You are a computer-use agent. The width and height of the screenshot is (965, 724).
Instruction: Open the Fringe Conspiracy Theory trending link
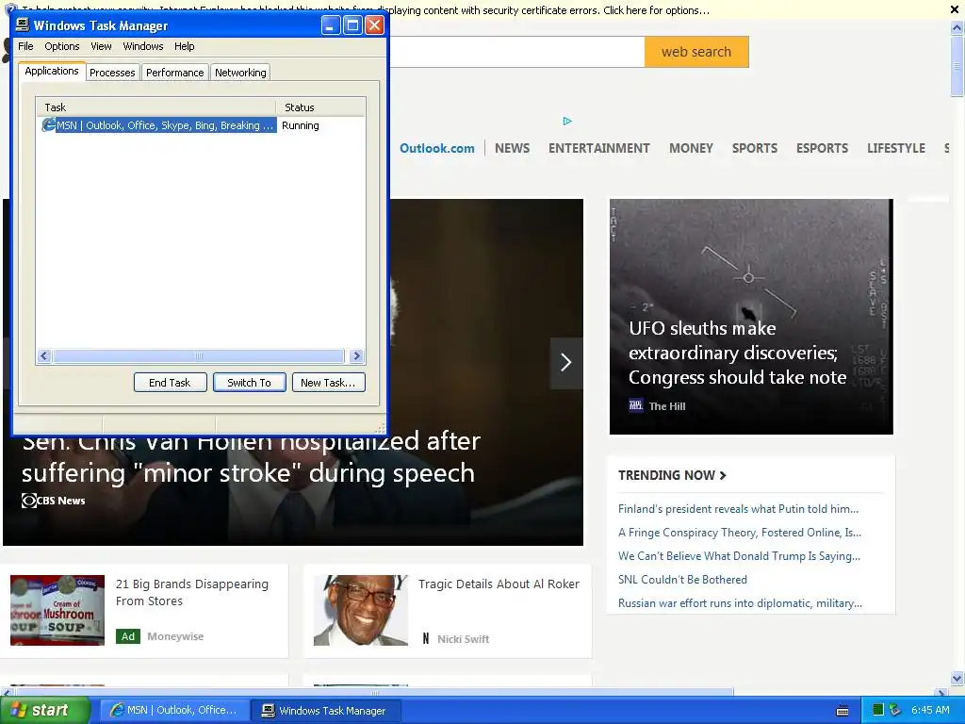(x=739, y=533)
